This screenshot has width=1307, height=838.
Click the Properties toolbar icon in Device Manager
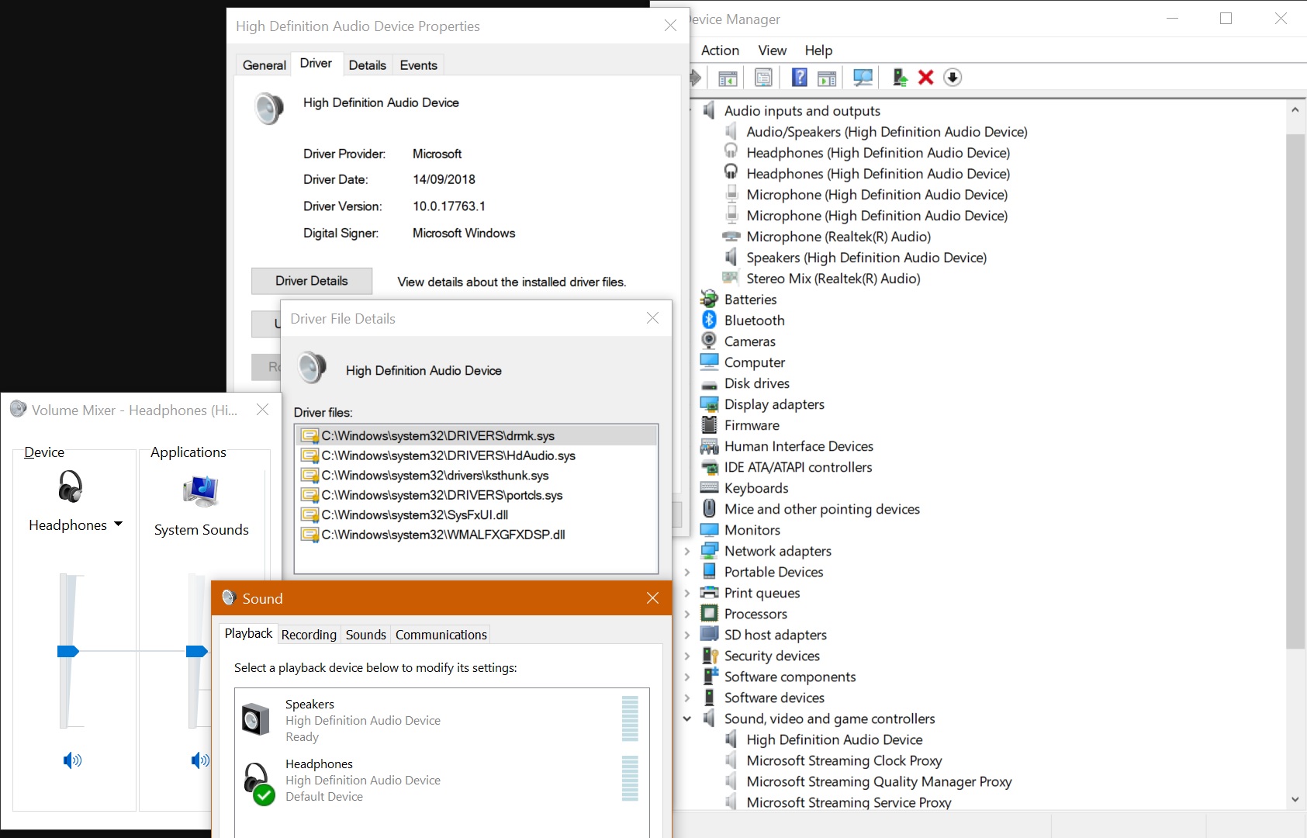(763, 78)
